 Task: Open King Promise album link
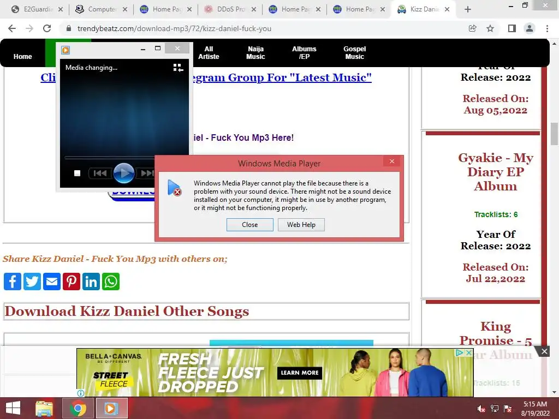(496, 333)
